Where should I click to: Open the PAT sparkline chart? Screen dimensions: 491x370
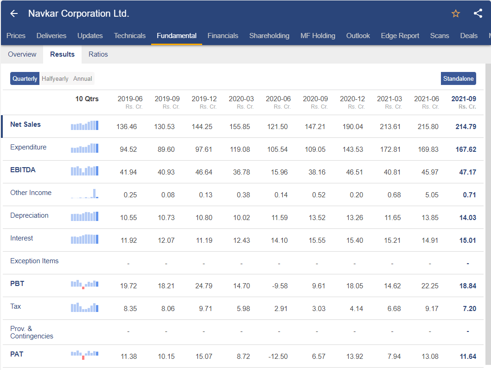[84, 355]
